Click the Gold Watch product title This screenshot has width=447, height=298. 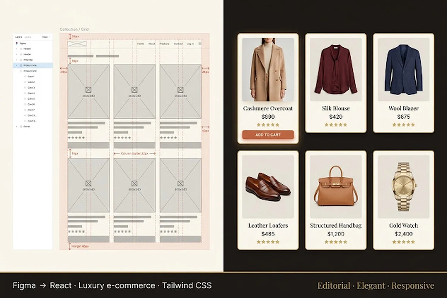(403, 226)
